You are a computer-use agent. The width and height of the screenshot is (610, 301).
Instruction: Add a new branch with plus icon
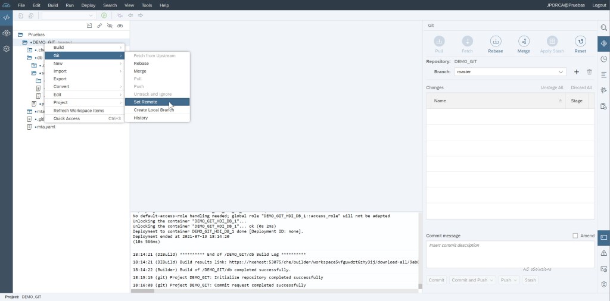[x=576, y=72]
